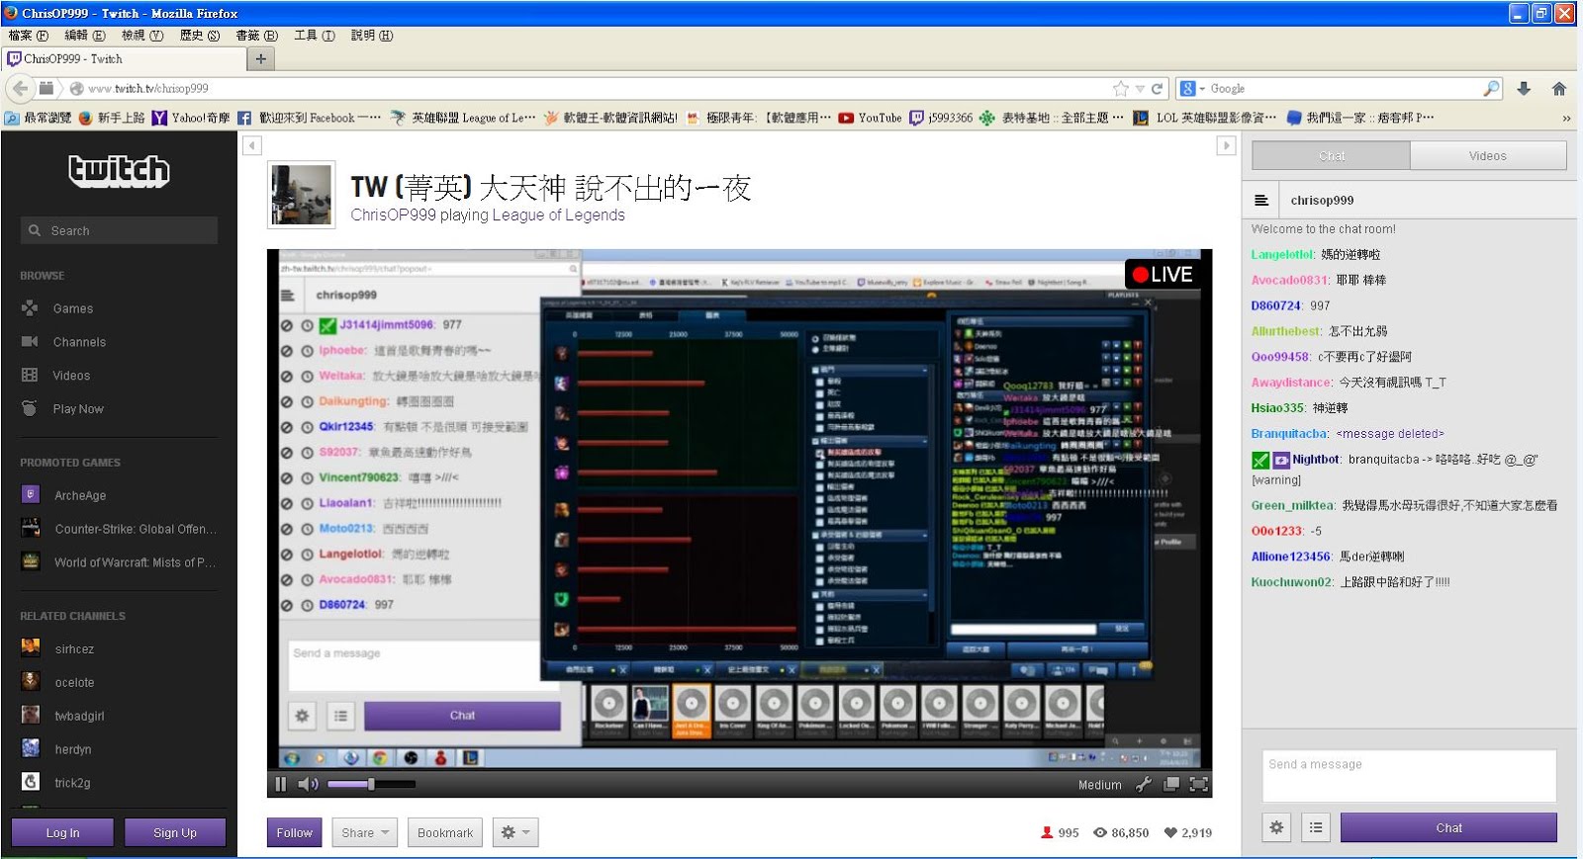1583x859 pixels.
Task: Open ChrisOP999 channel avatar thumbnail
Action: point(302,194)
